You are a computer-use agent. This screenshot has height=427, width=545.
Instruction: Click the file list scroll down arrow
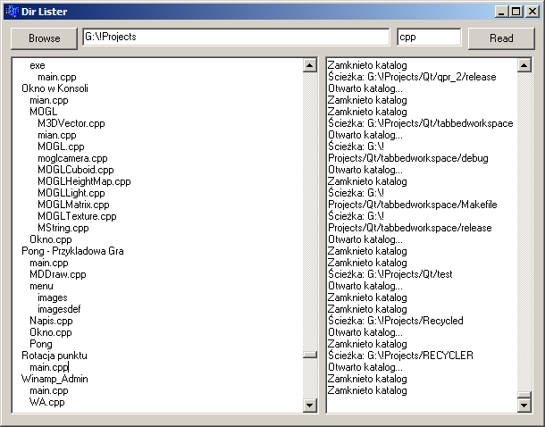(x=310, y=405)
